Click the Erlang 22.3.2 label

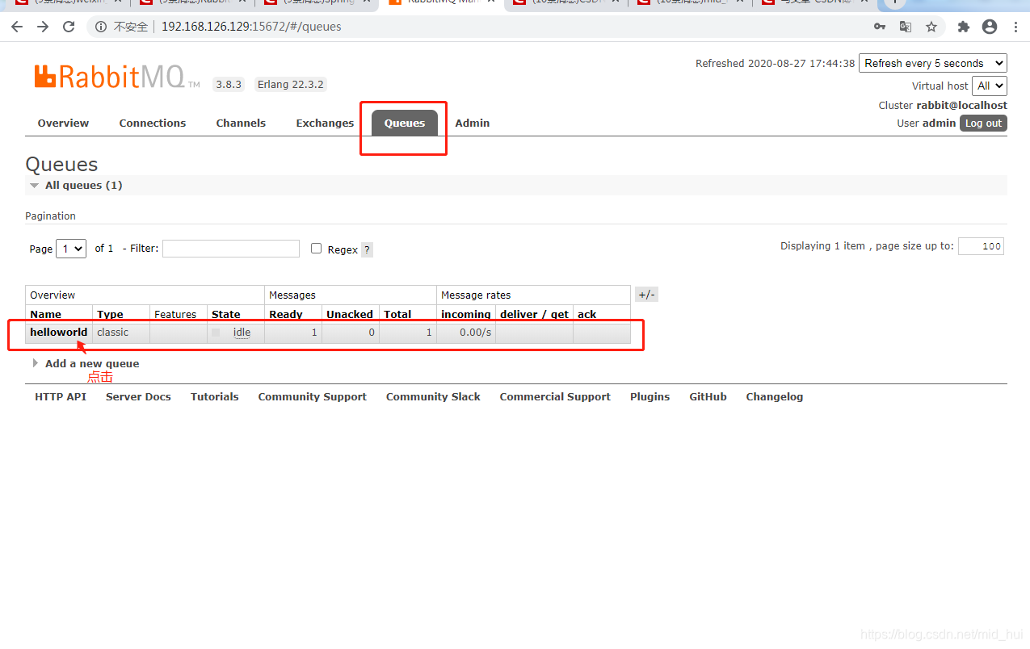coord(290,84)
